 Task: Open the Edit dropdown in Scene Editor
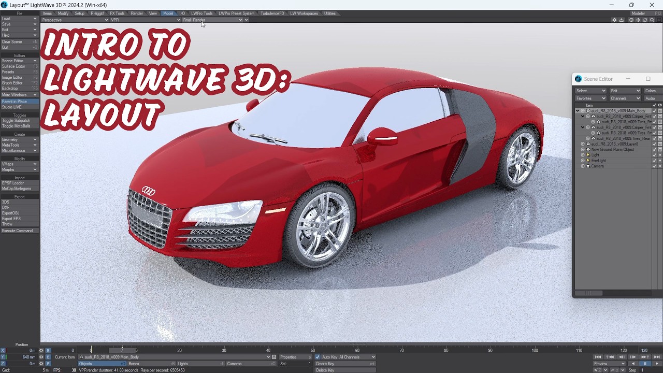625,91
